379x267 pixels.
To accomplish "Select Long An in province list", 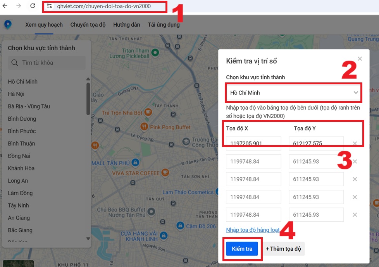I will point(18,181).
